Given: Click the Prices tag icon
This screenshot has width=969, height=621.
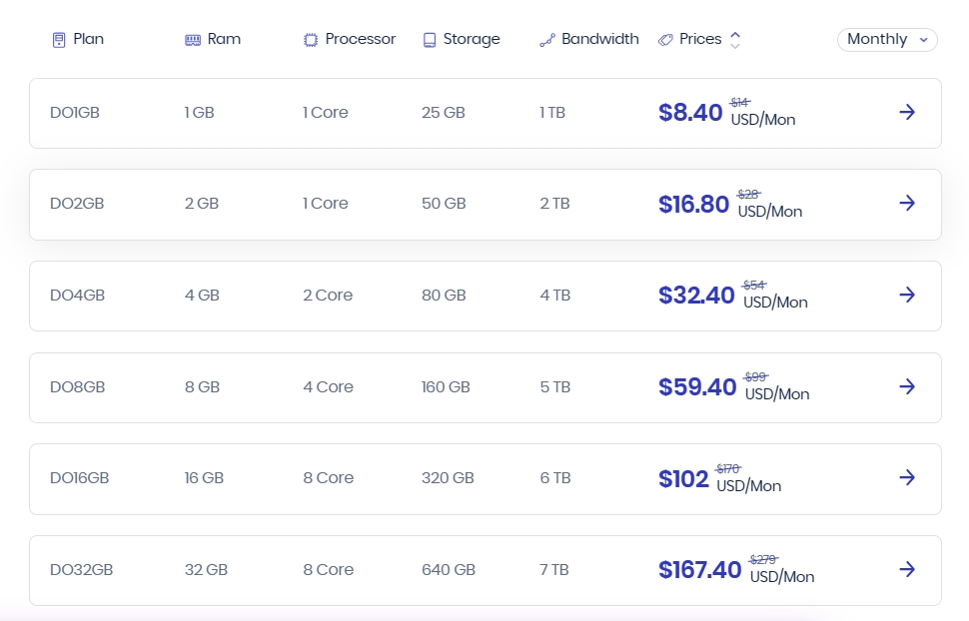Looking at the screenshot, I should point(665,40).
